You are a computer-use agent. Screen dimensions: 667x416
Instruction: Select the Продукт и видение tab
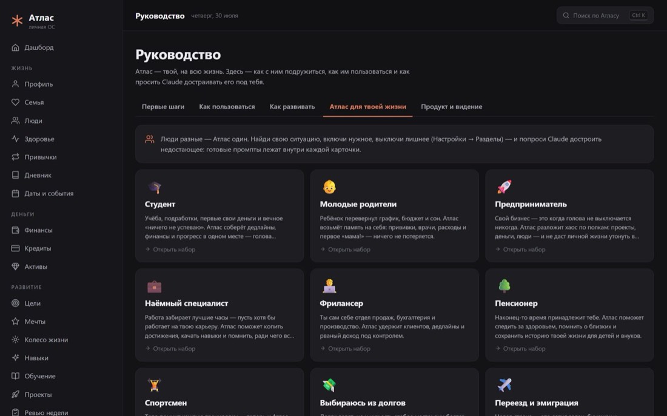click(x=451, y=107)
